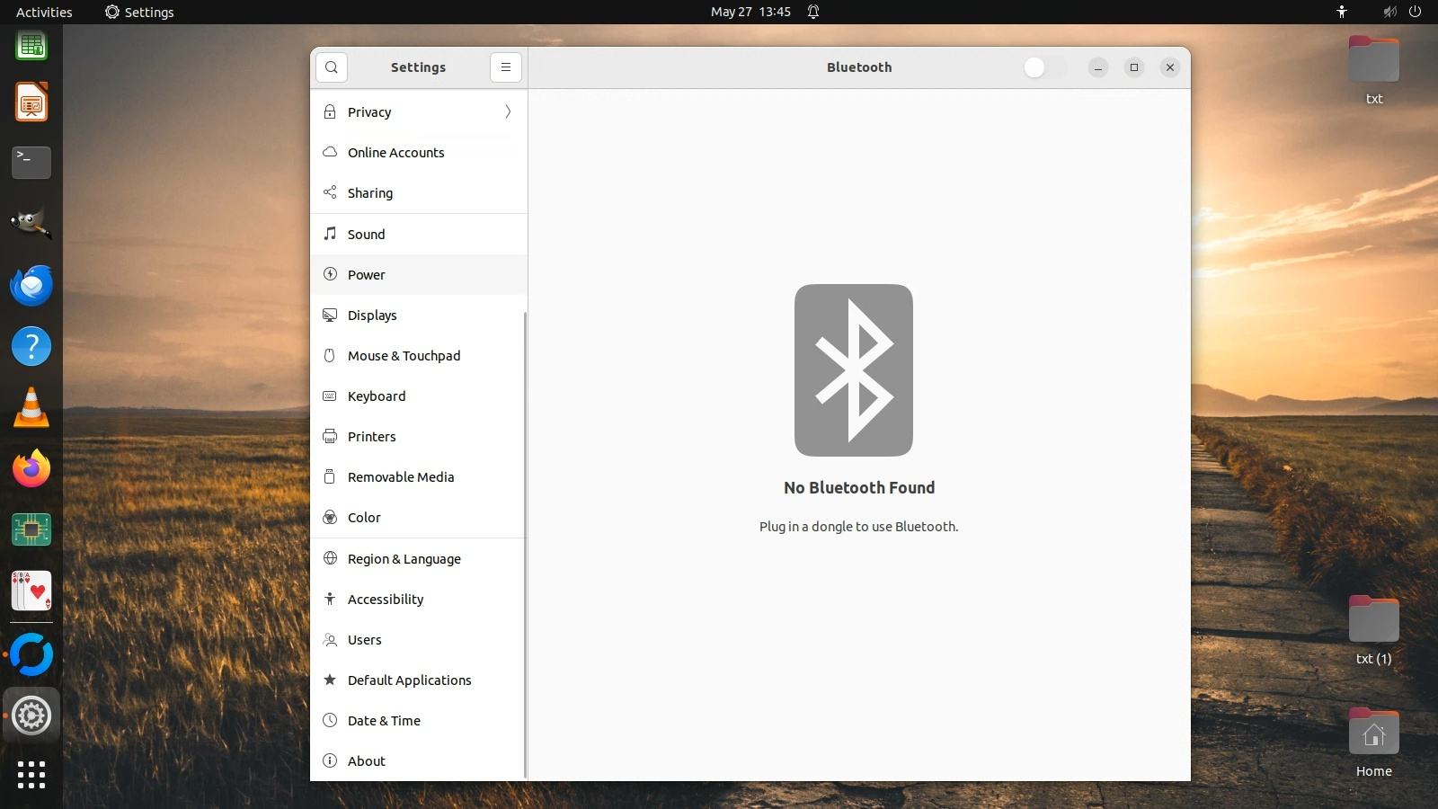This screenshot has width=1438, height=809.
Task: Click the Mouse & Touchpad icon
Action: click(330, 355)
